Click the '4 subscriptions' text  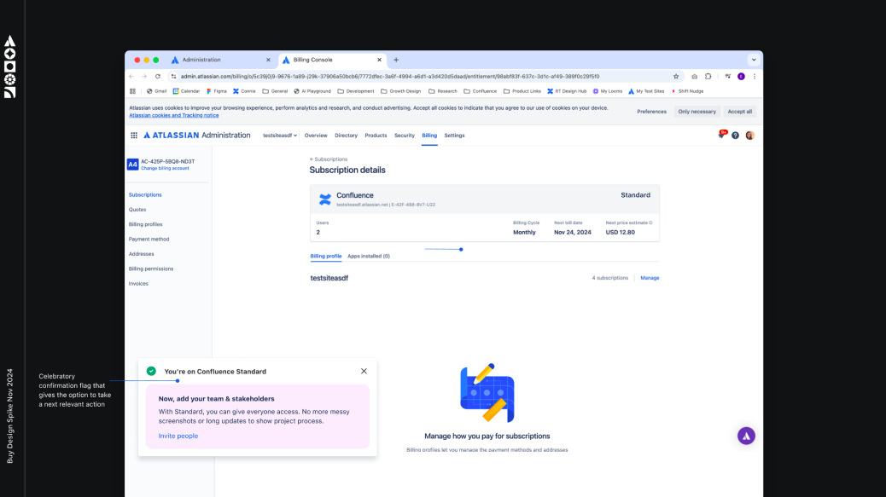point(609,278)
